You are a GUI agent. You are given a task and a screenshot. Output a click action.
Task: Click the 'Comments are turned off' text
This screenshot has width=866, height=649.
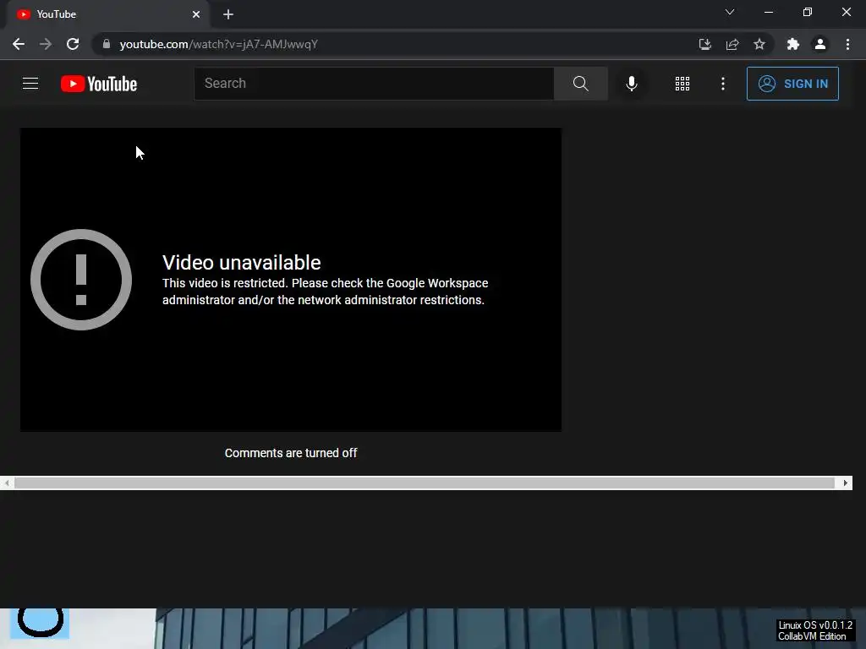coord(291,453)
